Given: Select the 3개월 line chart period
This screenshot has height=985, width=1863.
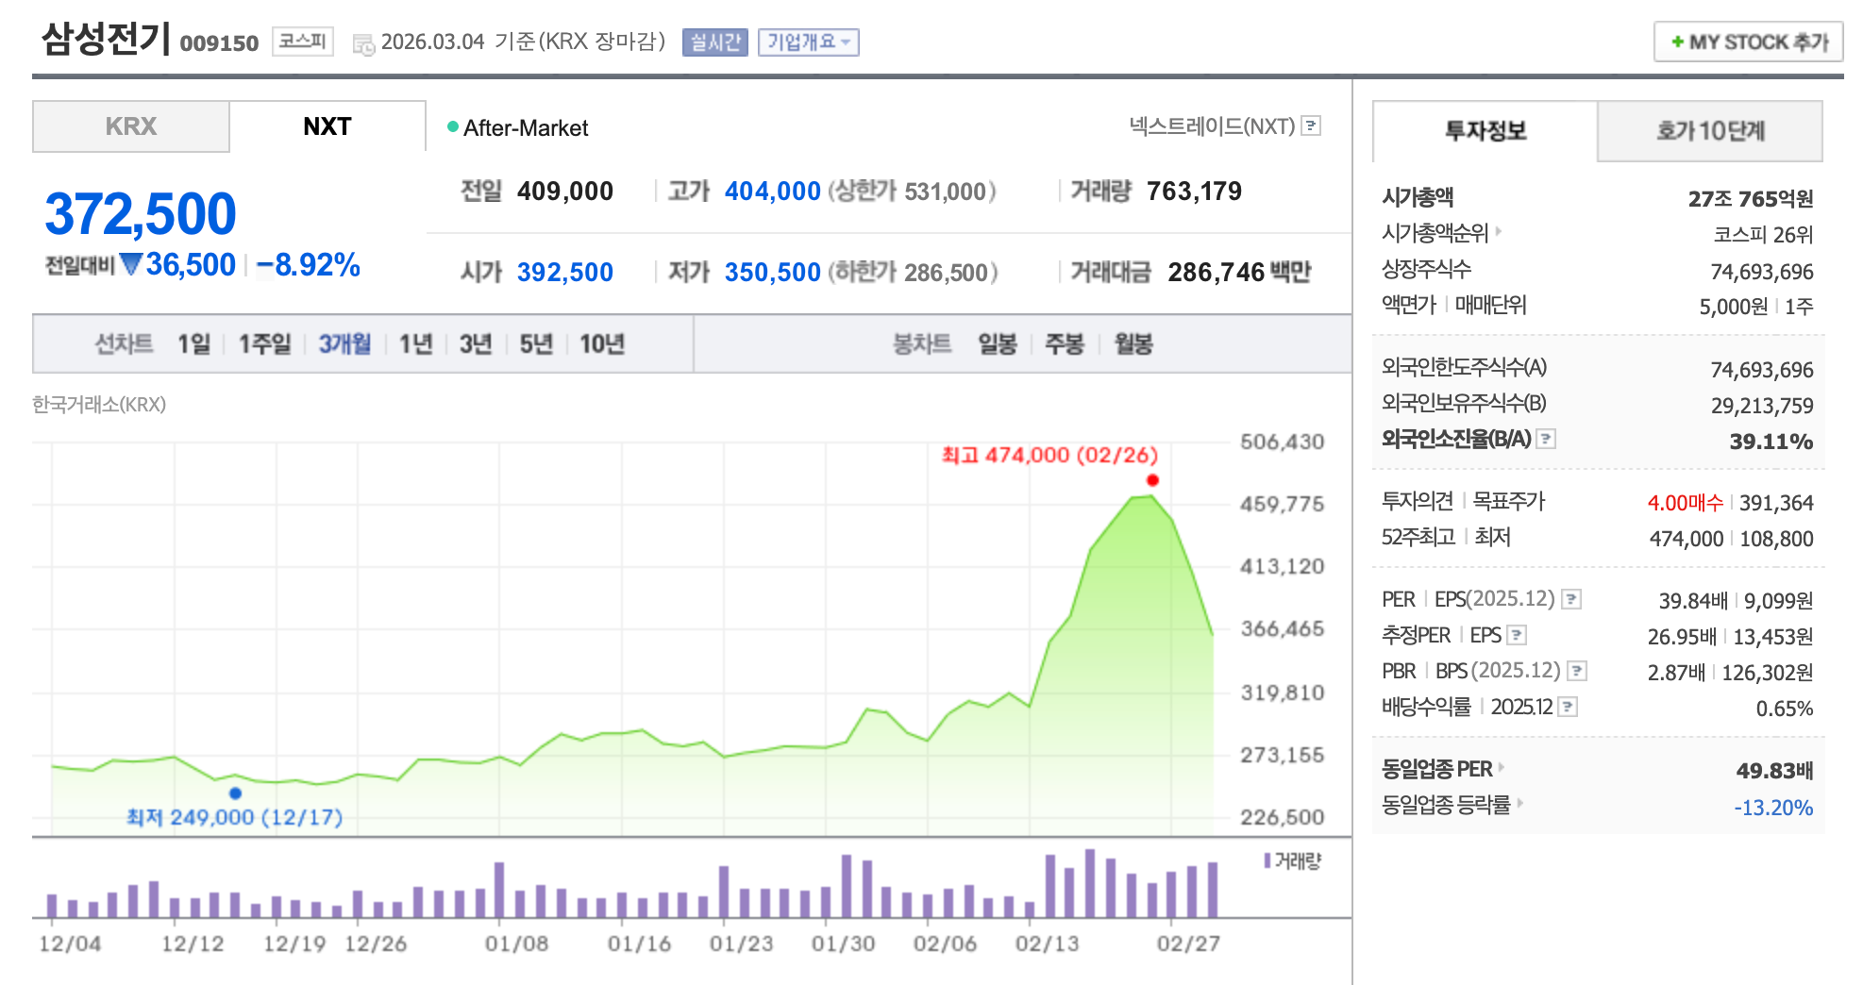Looking at the screenshot, I should [344, 344].
